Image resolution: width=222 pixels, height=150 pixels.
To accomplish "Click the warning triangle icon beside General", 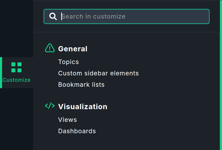I will (x=50, y=48).
